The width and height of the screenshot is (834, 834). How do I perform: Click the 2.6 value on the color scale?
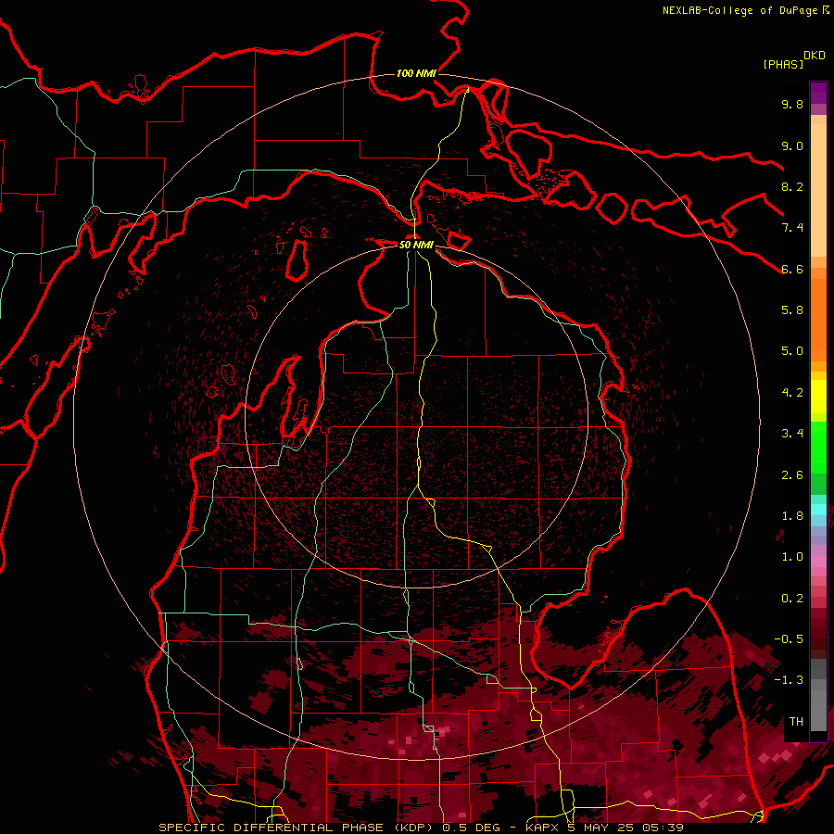[792, 475]
